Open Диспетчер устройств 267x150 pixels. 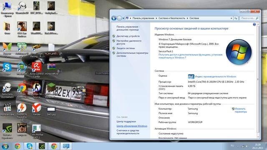tap(128, 36)
